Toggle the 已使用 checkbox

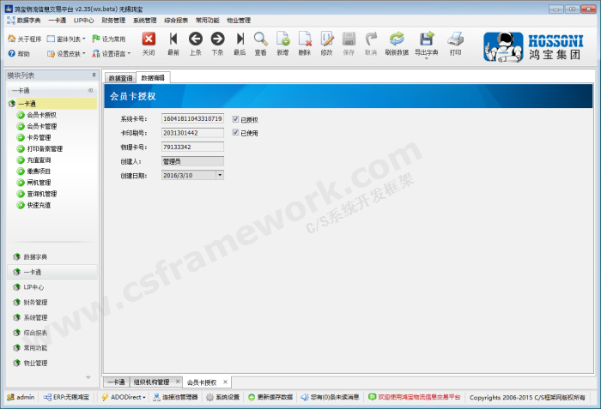coord(235,133)
